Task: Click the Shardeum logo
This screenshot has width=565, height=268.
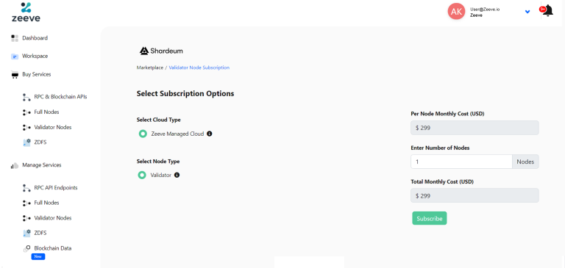Action: pos(161,51)
